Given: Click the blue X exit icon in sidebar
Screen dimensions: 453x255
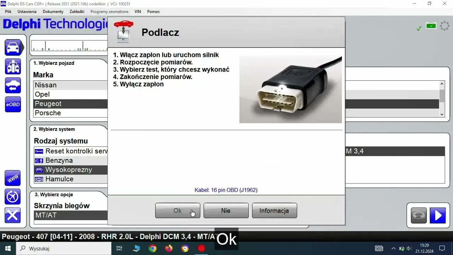Looking at the screenshot, I should 13,215.
